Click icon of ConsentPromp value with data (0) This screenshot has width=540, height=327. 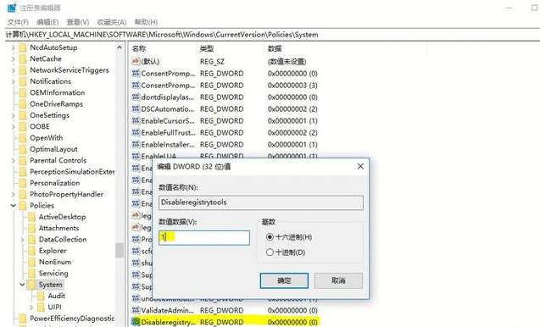pos(136,74)
